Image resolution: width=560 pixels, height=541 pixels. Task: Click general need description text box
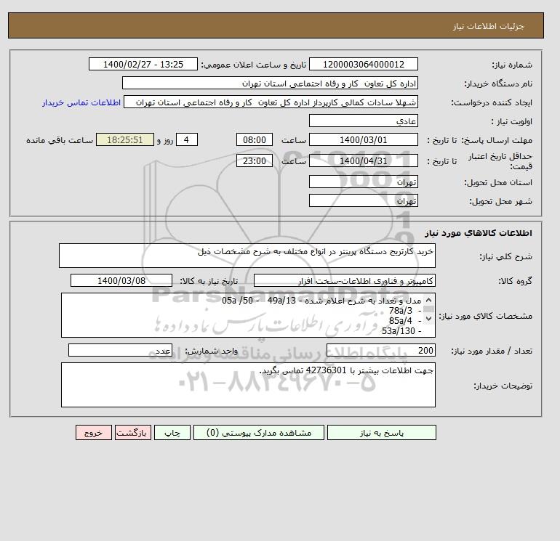[247, 256]
